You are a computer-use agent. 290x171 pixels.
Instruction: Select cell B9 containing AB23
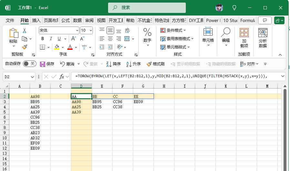pyautogui.click(x=40, y=133)
